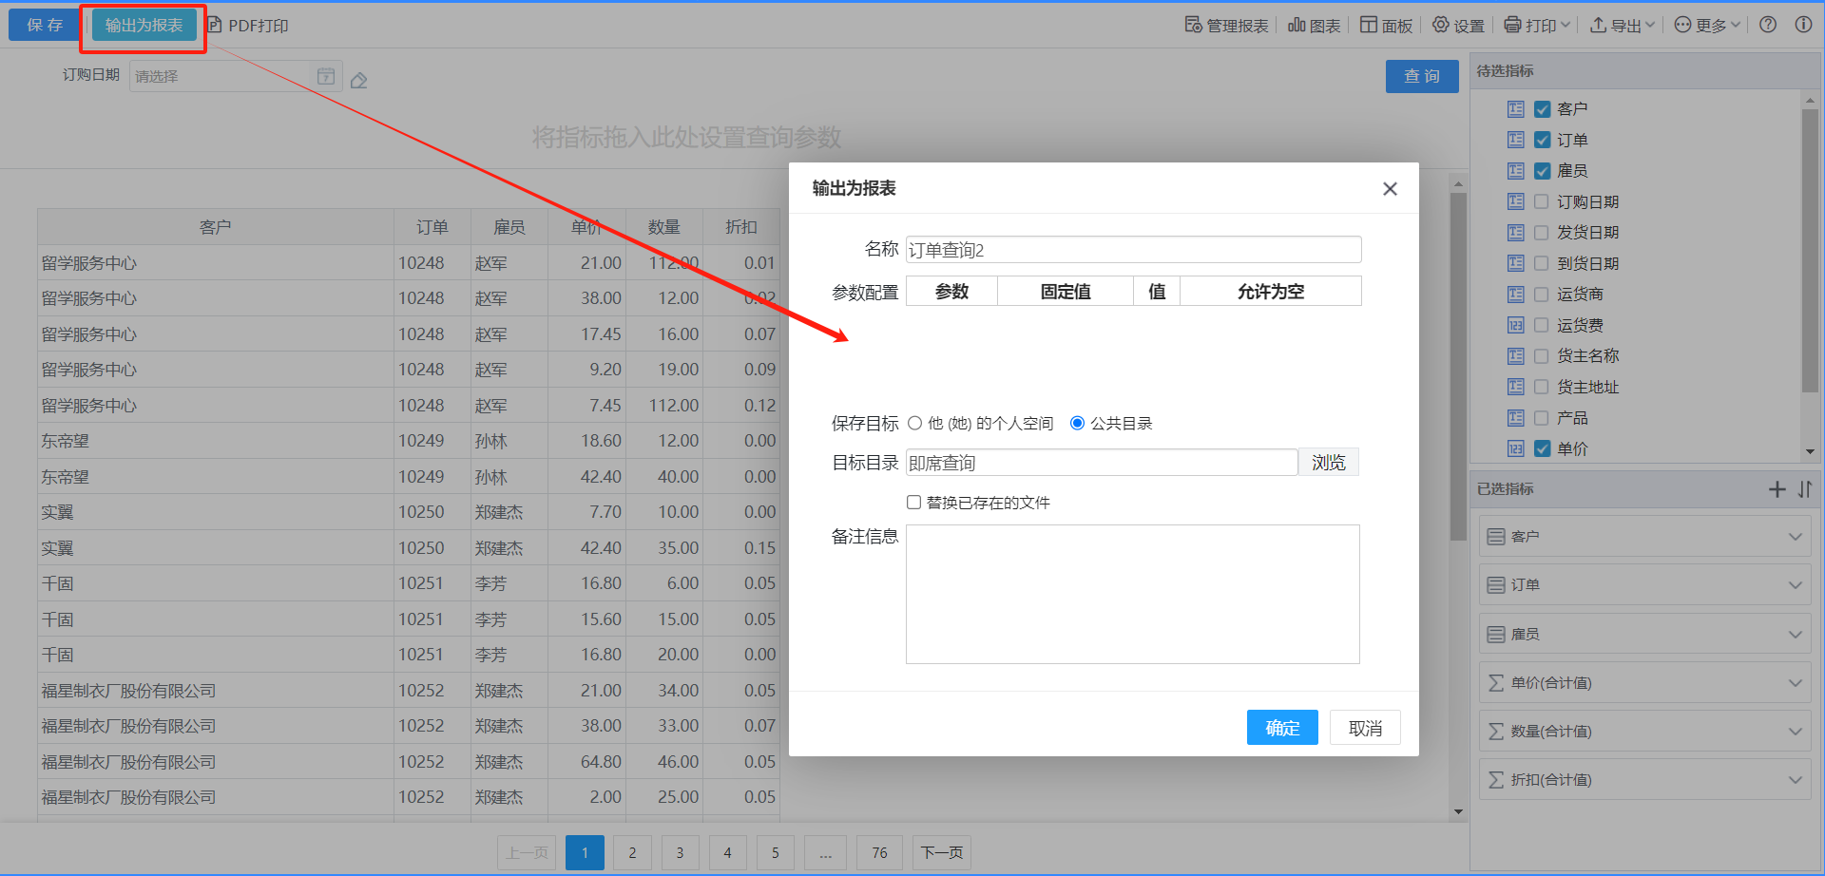Screen dimensions: 1825x876
Task: Open the 更多 menu
Action: pyautogui.click(x=1707, y=26)
